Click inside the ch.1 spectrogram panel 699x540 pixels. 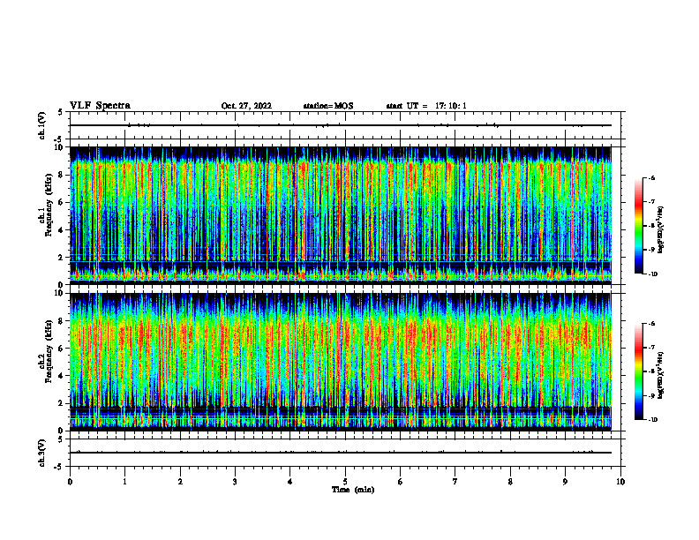(341, 215)
